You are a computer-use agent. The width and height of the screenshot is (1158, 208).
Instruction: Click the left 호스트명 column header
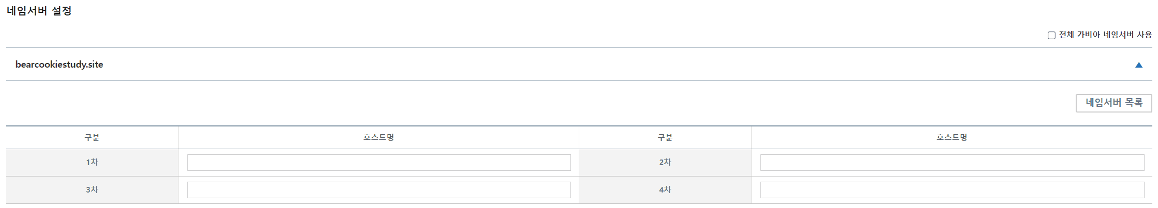[379, 137]
